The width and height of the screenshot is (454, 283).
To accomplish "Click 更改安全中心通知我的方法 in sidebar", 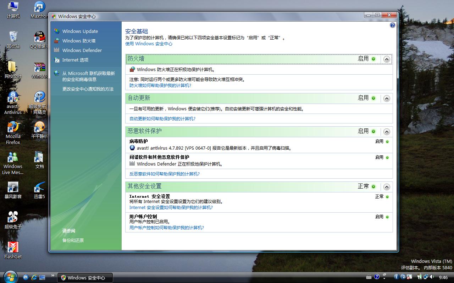I will [88, 89].
